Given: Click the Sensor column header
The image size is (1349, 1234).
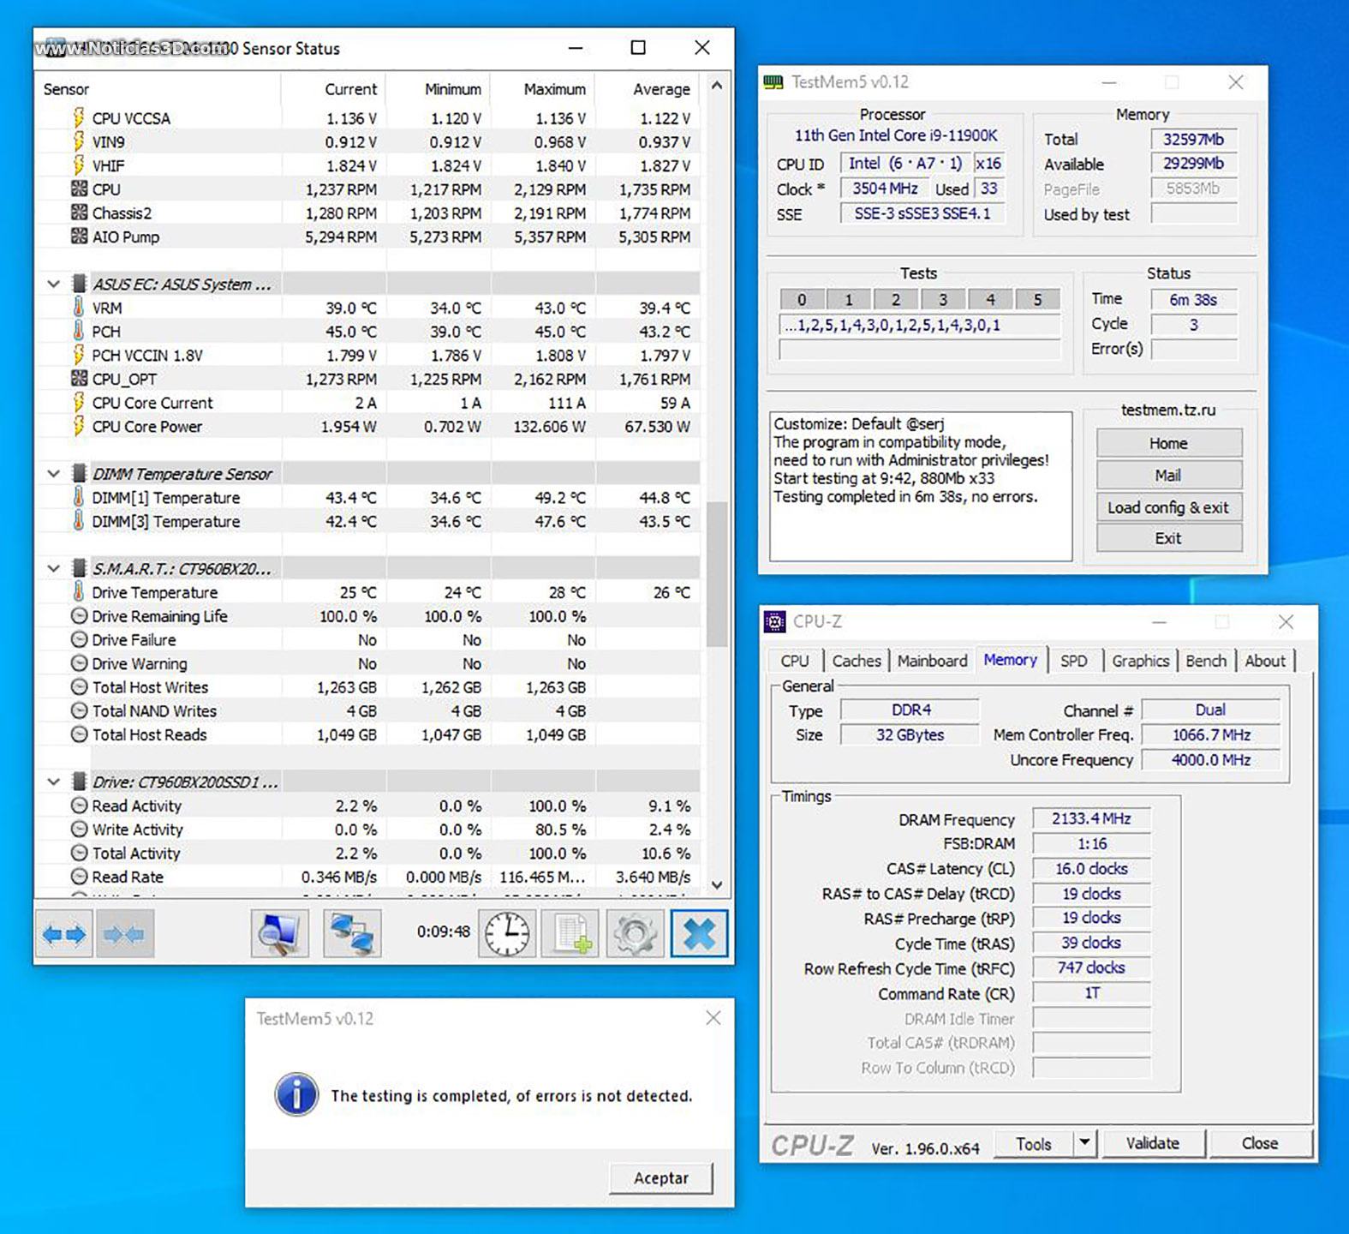Looking at the screenshot, I should click(x=158, y=89).
